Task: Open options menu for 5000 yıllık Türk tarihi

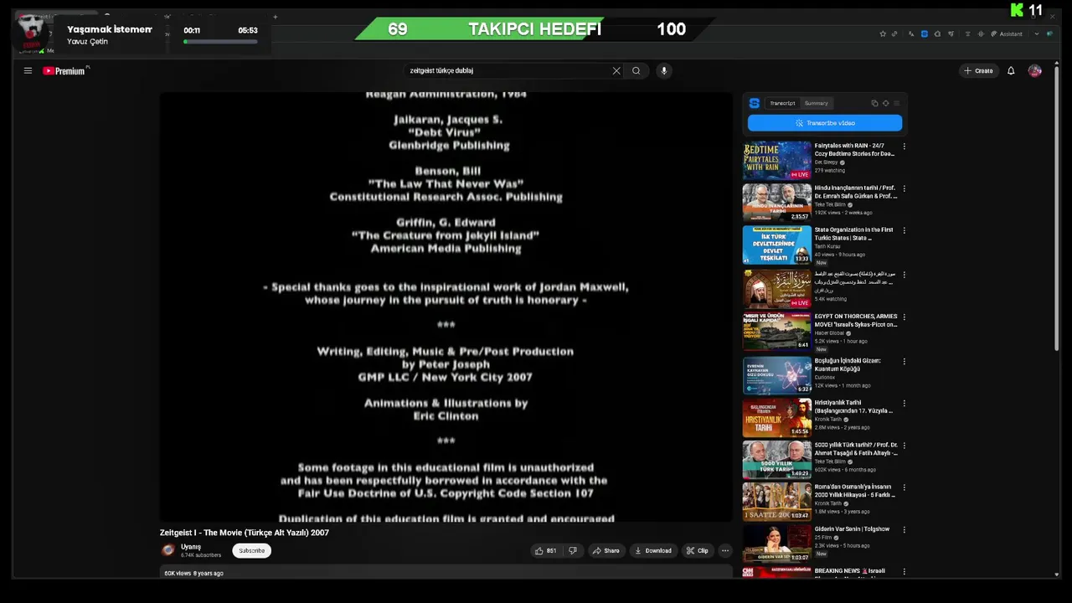Action: coord(904,446)
